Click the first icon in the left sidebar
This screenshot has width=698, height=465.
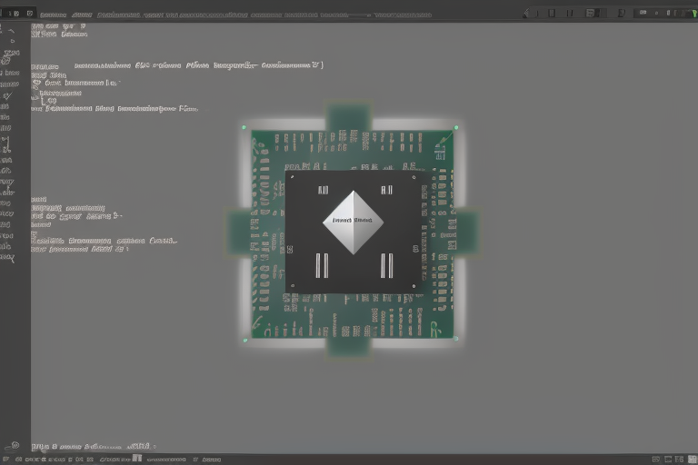point(12,30)
